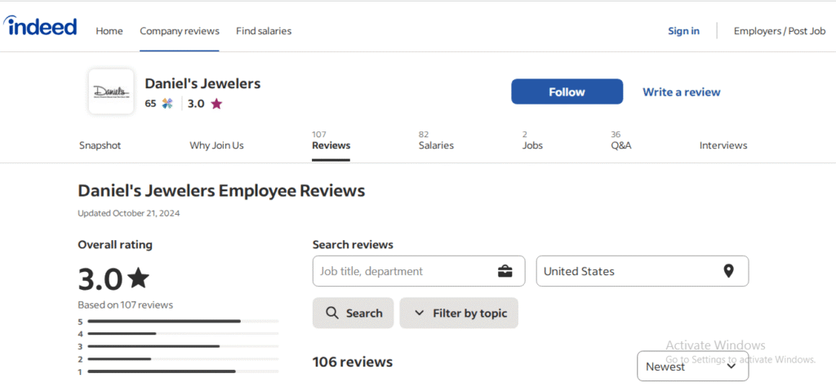This screenshot has width=836, height=387.
Task: Click the large black star beside 3.0
Action: (139, 278)
